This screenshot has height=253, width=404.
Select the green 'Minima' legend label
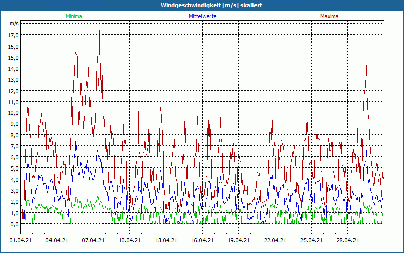74,16
